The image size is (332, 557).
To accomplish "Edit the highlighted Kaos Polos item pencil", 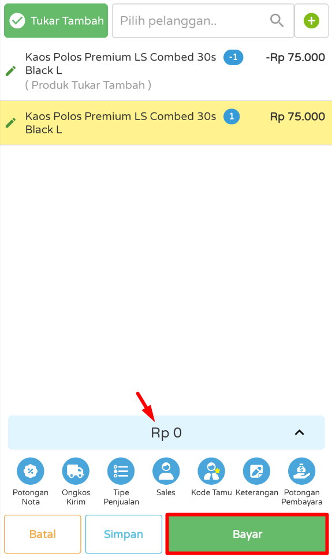I will 10,123.
